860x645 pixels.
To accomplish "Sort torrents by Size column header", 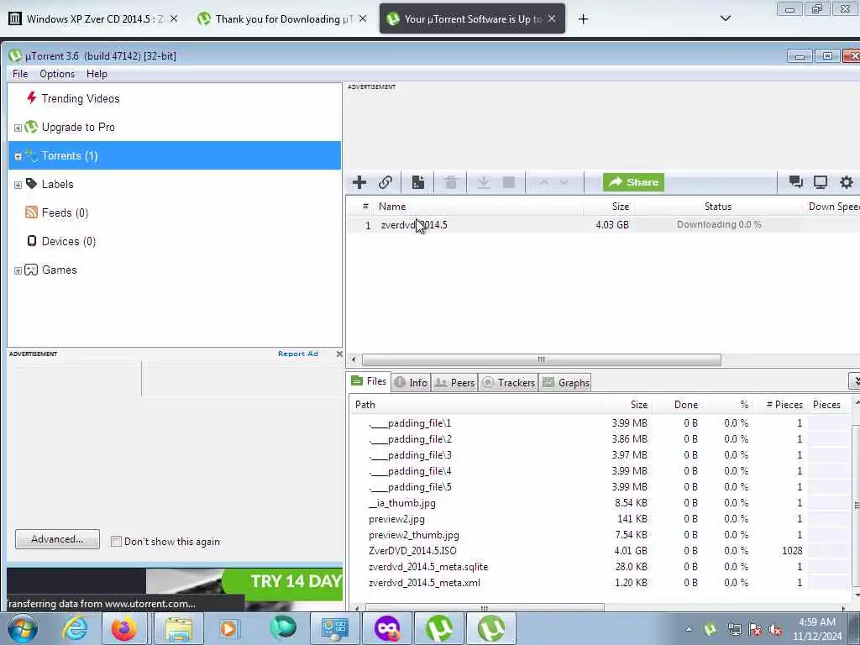I will point(621,207).
